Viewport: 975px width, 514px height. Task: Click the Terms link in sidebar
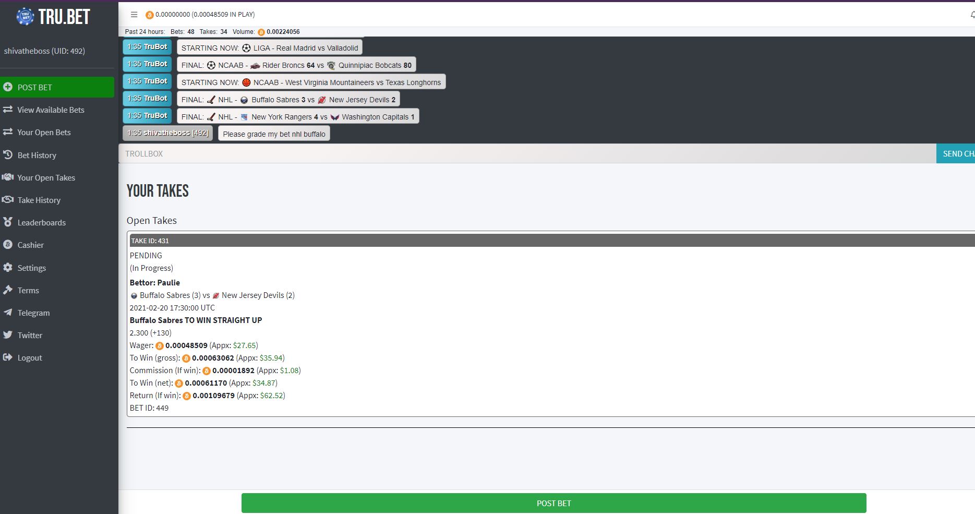point(28,290)
